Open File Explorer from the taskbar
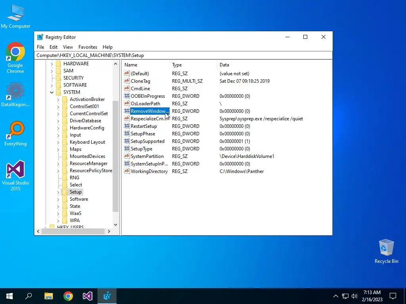The height and width of the screenshot is (304, 406). [x=48, y=296]
